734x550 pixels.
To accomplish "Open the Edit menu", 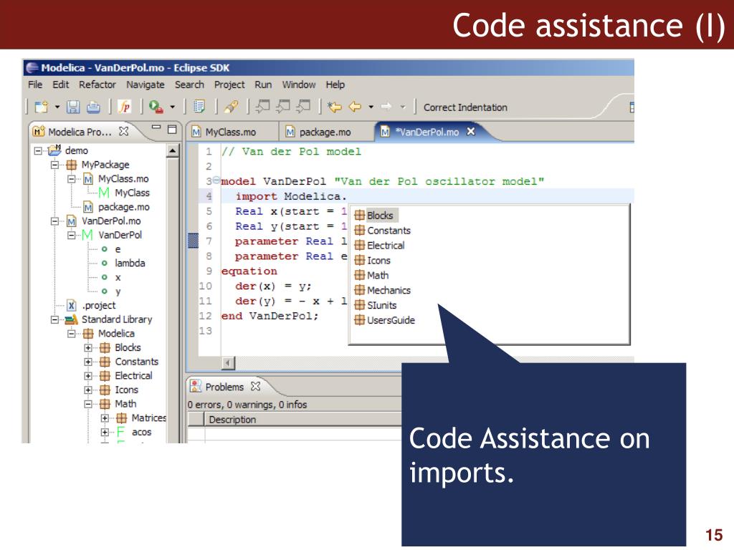I will pos(60,85).
